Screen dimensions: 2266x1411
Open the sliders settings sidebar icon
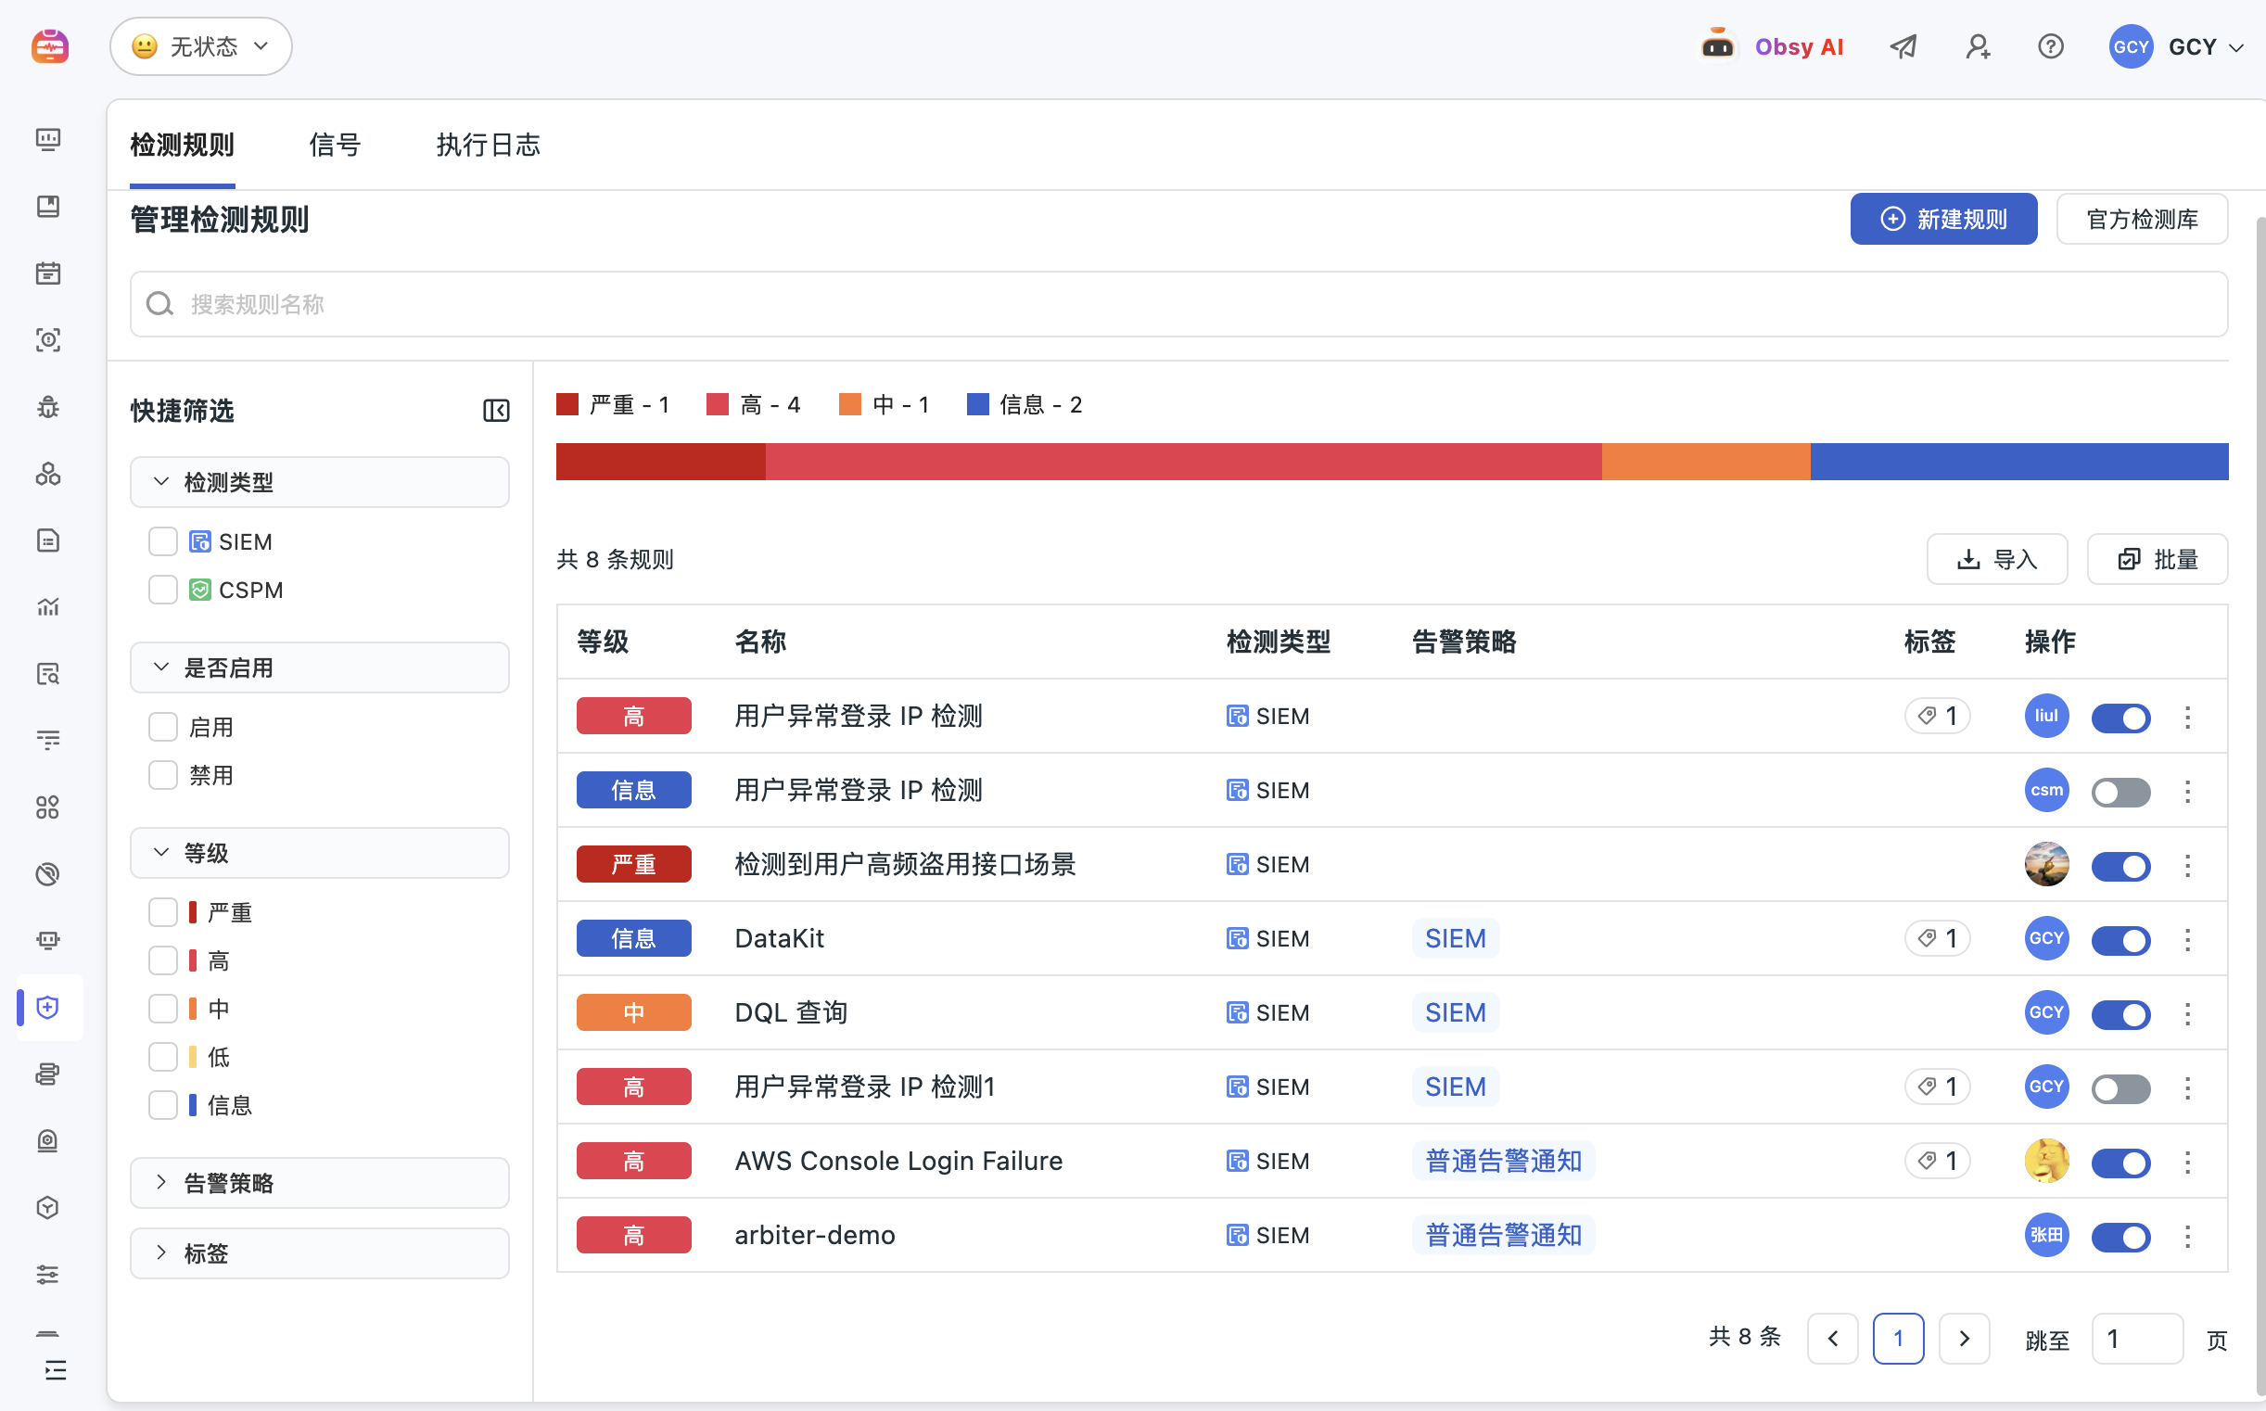[47, 1274]
